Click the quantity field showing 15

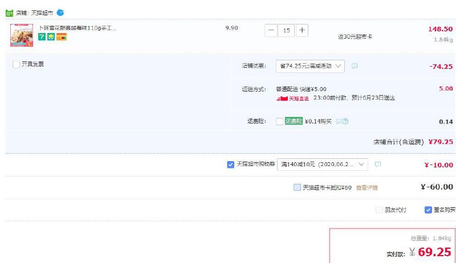coord(287,30)
